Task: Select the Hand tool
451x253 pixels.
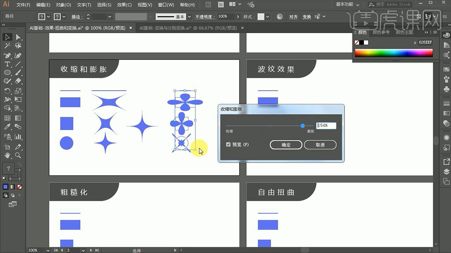Action: [x=7, y=155]
